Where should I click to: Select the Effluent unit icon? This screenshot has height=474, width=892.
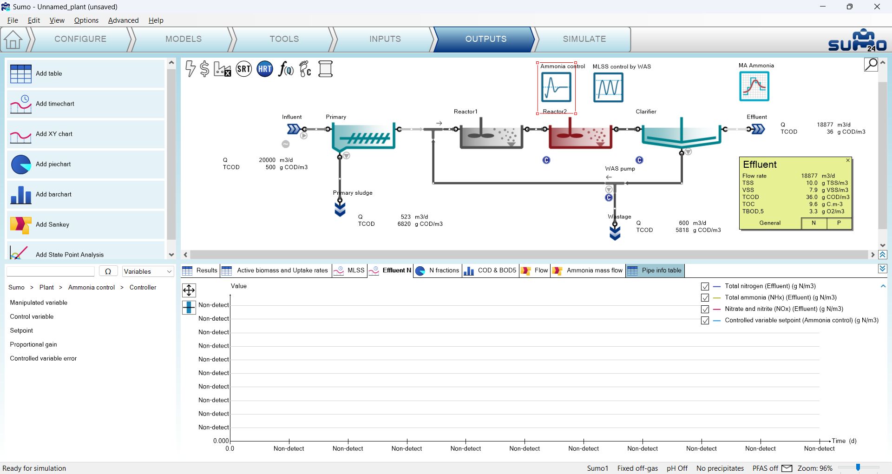[x=758, y=129]
